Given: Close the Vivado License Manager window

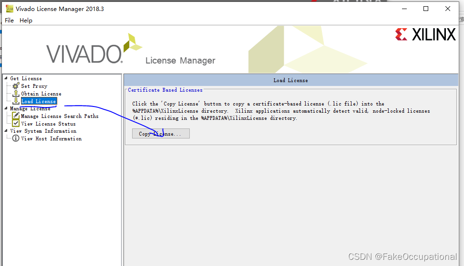Looking at the screenshot, I should [448, 9].
